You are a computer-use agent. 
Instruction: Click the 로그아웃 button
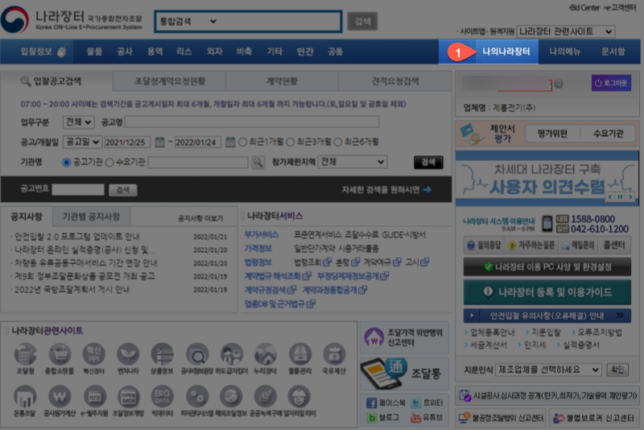click(611, 83)
